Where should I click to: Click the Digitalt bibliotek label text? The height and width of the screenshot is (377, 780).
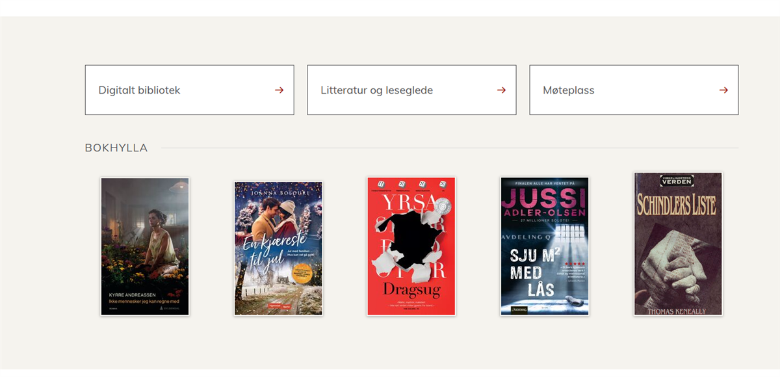(139, 90)
